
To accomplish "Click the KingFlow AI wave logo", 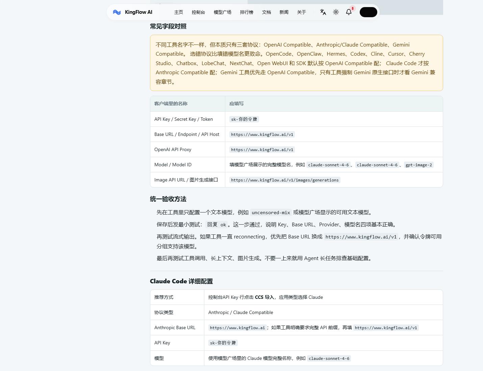I will (117, 12).
